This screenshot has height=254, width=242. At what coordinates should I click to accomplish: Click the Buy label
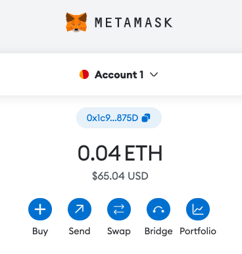tap(40, 231)
